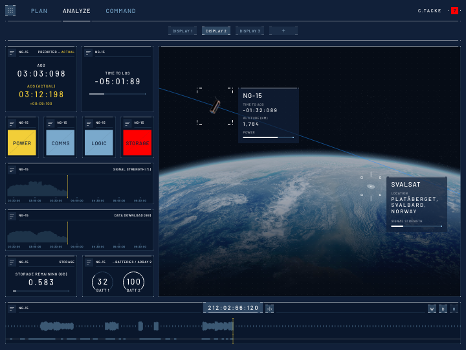Image resolution: width=466 pixels, height=350 pixels.
Task: Select the yellow POWER status tile
Action: point(22,143)
